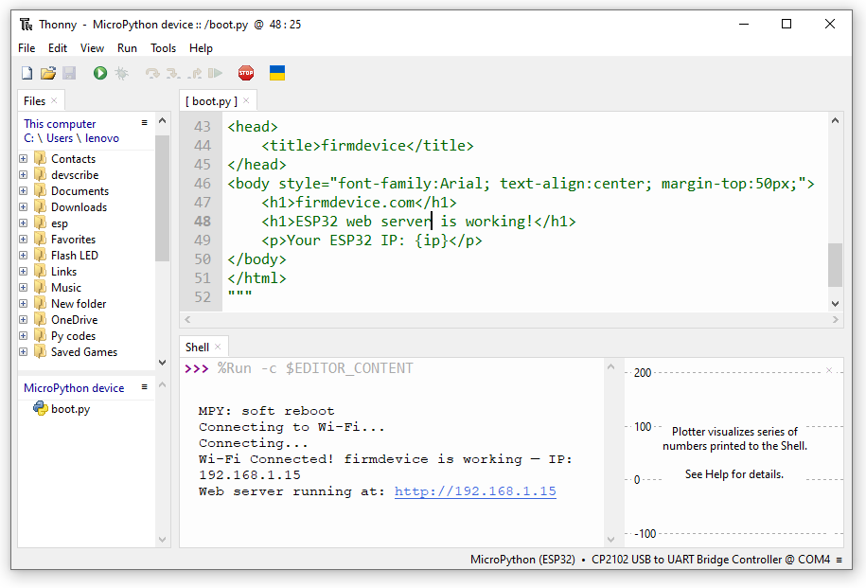Open the Files panel hamburger menu icon
The height and width of the screenshot is (588, 866).
144,121
